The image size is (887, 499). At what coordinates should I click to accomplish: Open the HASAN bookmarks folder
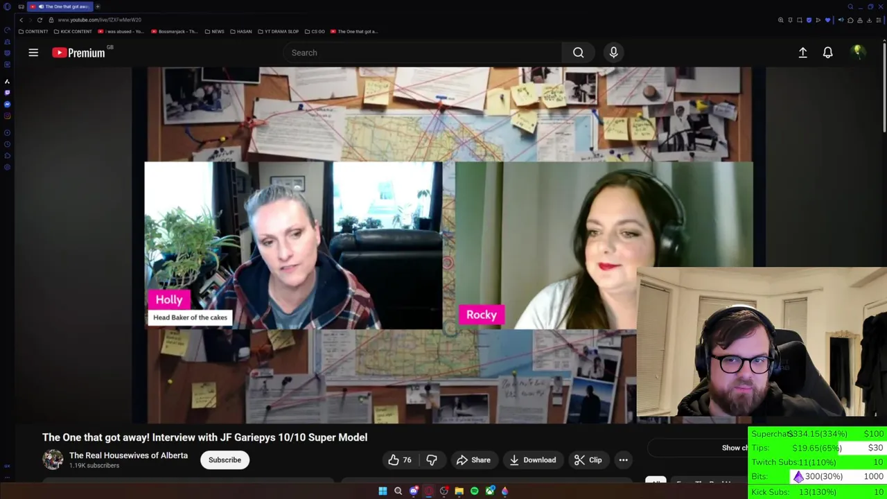pyautogui.click(x=241, y=31)
